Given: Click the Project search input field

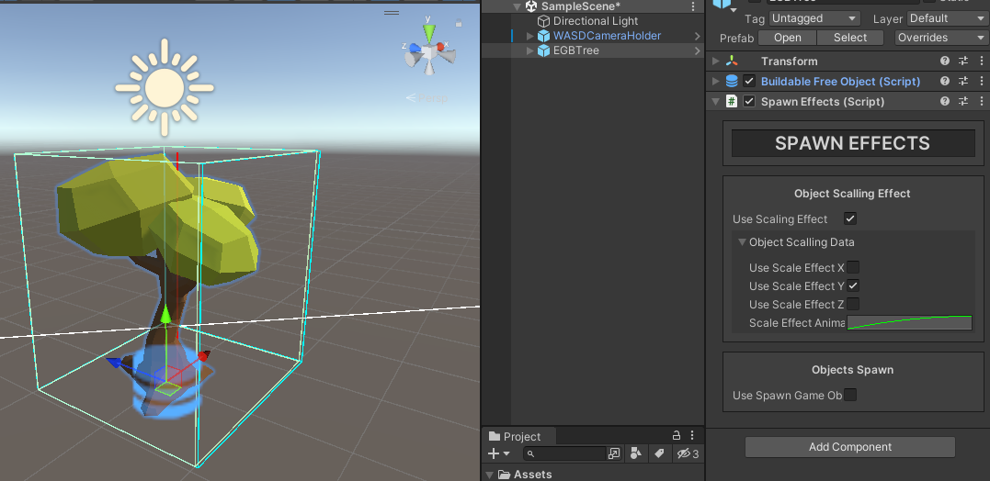Looking at the screenshot, I should 564,453.
